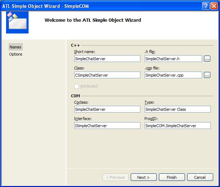220x187 pixels.
Task: Click the 'Interface:' label
Action: [x=83, y=119]
